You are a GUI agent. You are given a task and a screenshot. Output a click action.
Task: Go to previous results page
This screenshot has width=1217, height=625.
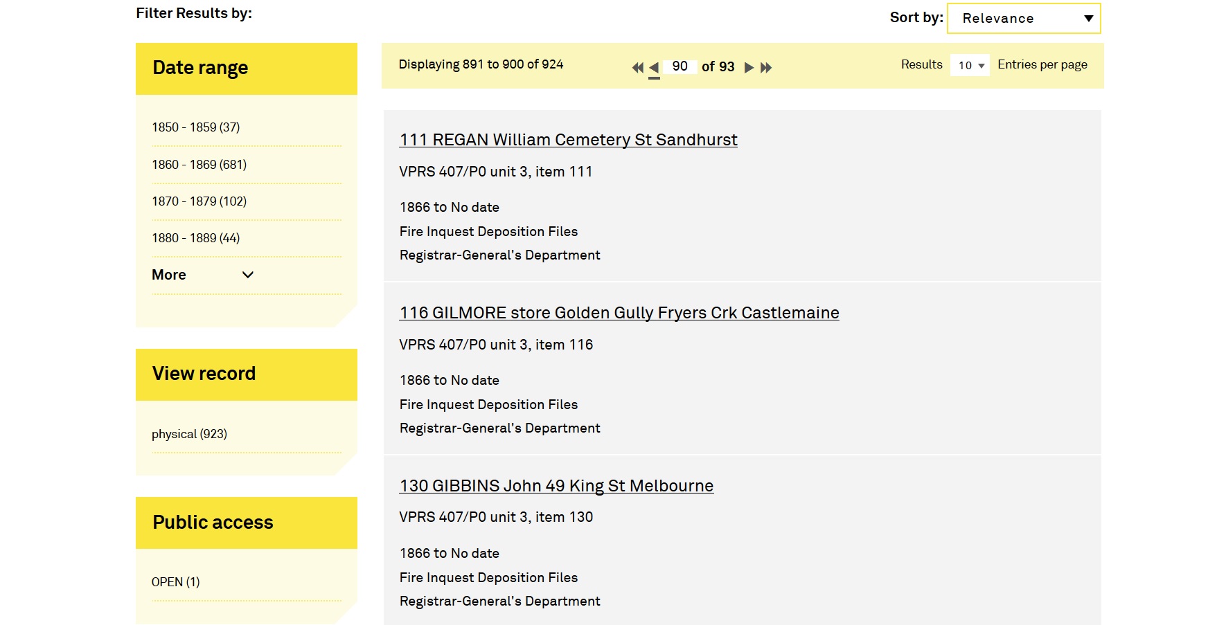pos(653,67)
